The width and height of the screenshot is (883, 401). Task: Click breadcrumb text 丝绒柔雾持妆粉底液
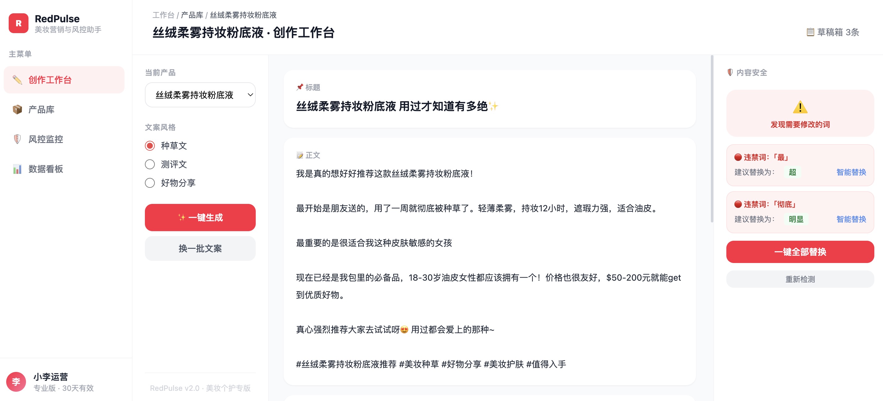(x=243, y=15)
